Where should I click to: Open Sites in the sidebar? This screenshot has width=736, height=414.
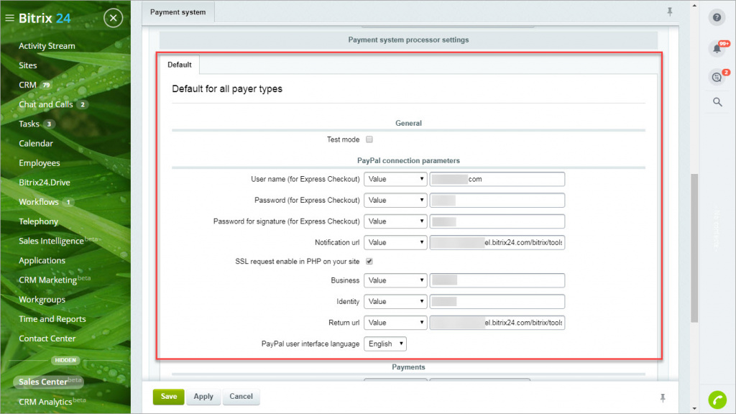[28, 65]
